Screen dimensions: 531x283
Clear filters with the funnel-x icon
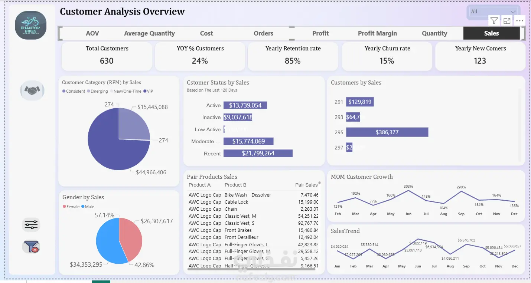[x=31, y=246]
